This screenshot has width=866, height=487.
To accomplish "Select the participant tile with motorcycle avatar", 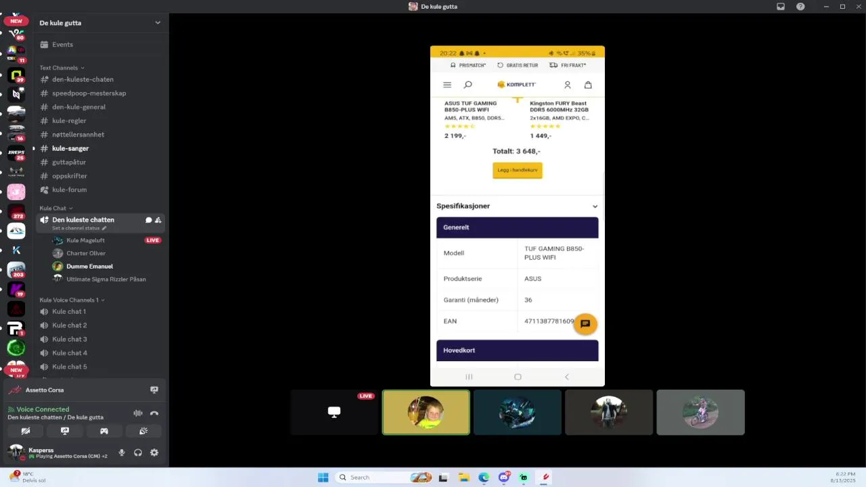I will pyautogui.click(x=518, y=413).
